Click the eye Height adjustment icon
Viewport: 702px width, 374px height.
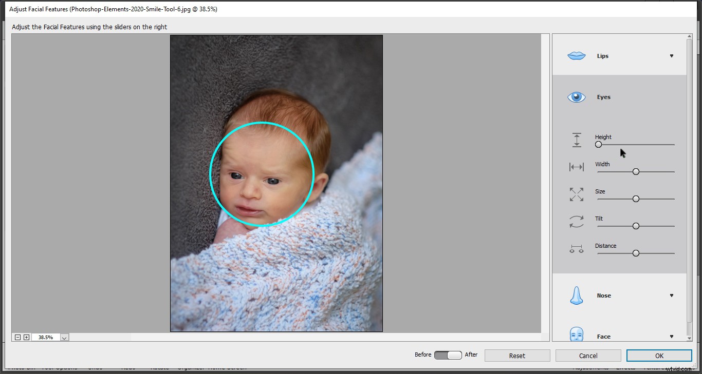tap(577, 139)
